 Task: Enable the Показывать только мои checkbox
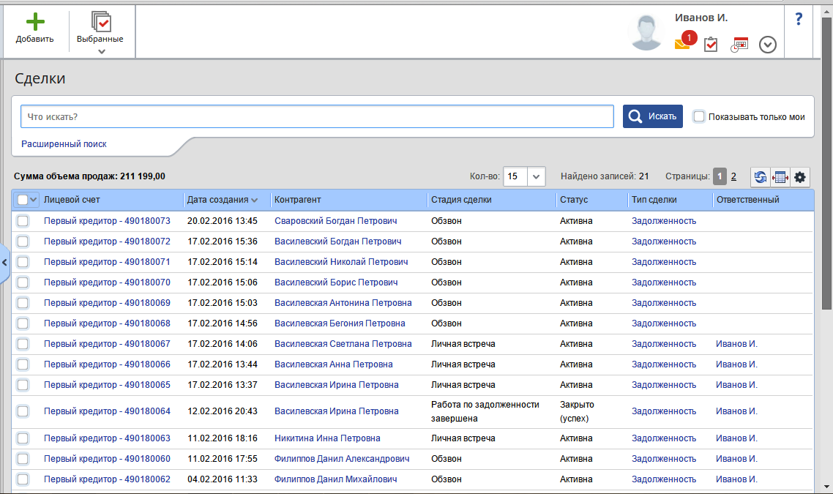(699, 116)
